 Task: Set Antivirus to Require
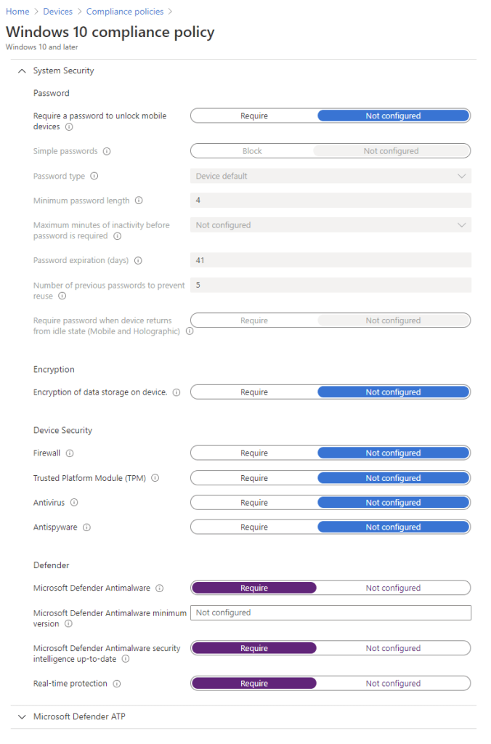[x=254, y=503]
